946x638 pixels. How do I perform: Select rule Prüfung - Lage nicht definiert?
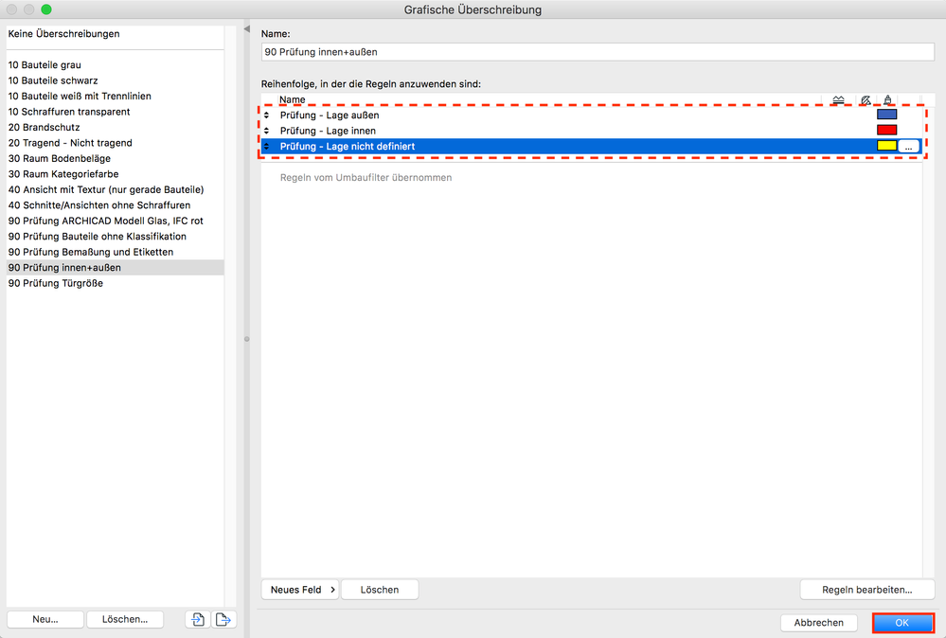coord(591,147)
